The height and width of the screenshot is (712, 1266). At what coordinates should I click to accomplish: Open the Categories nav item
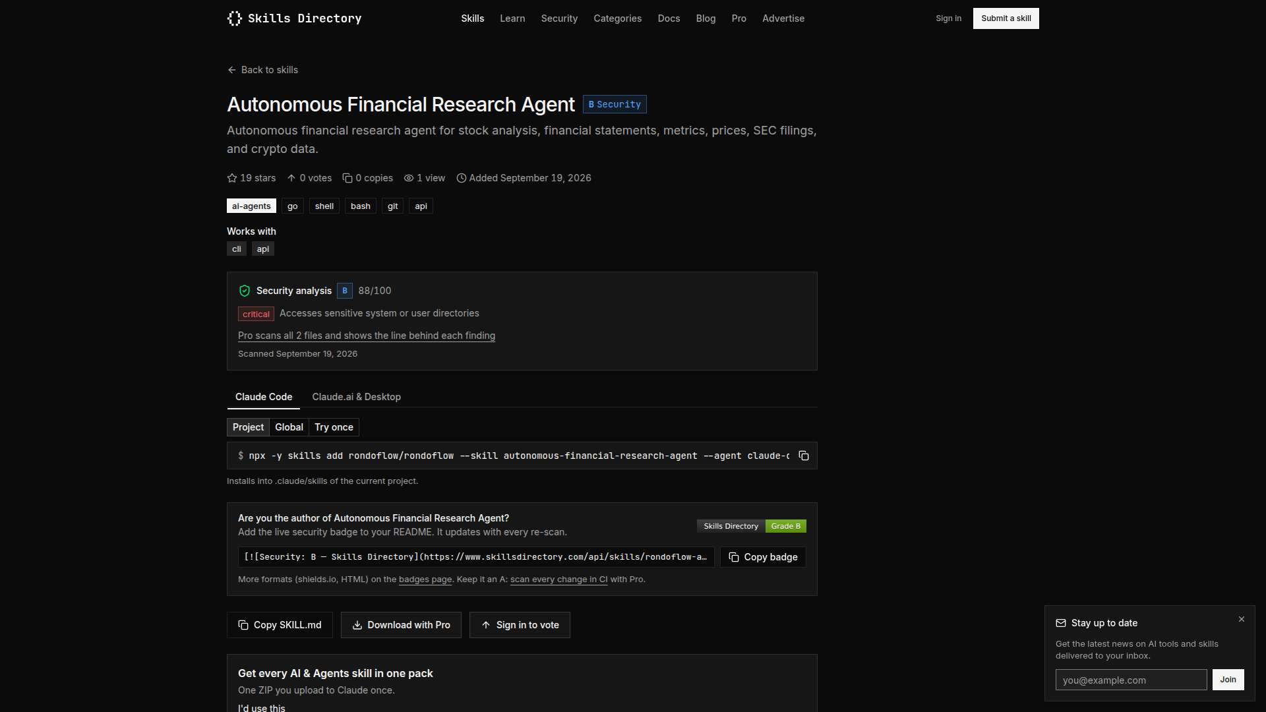tap(617, 18)
